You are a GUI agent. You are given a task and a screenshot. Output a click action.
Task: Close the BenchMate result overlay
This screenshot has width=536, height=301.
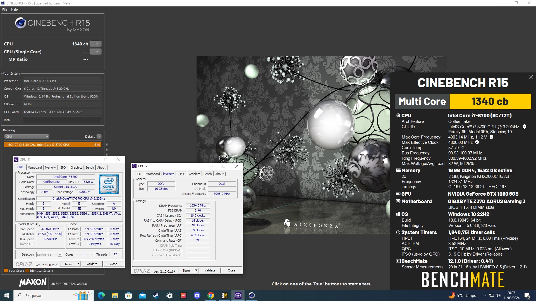point(531,77)
